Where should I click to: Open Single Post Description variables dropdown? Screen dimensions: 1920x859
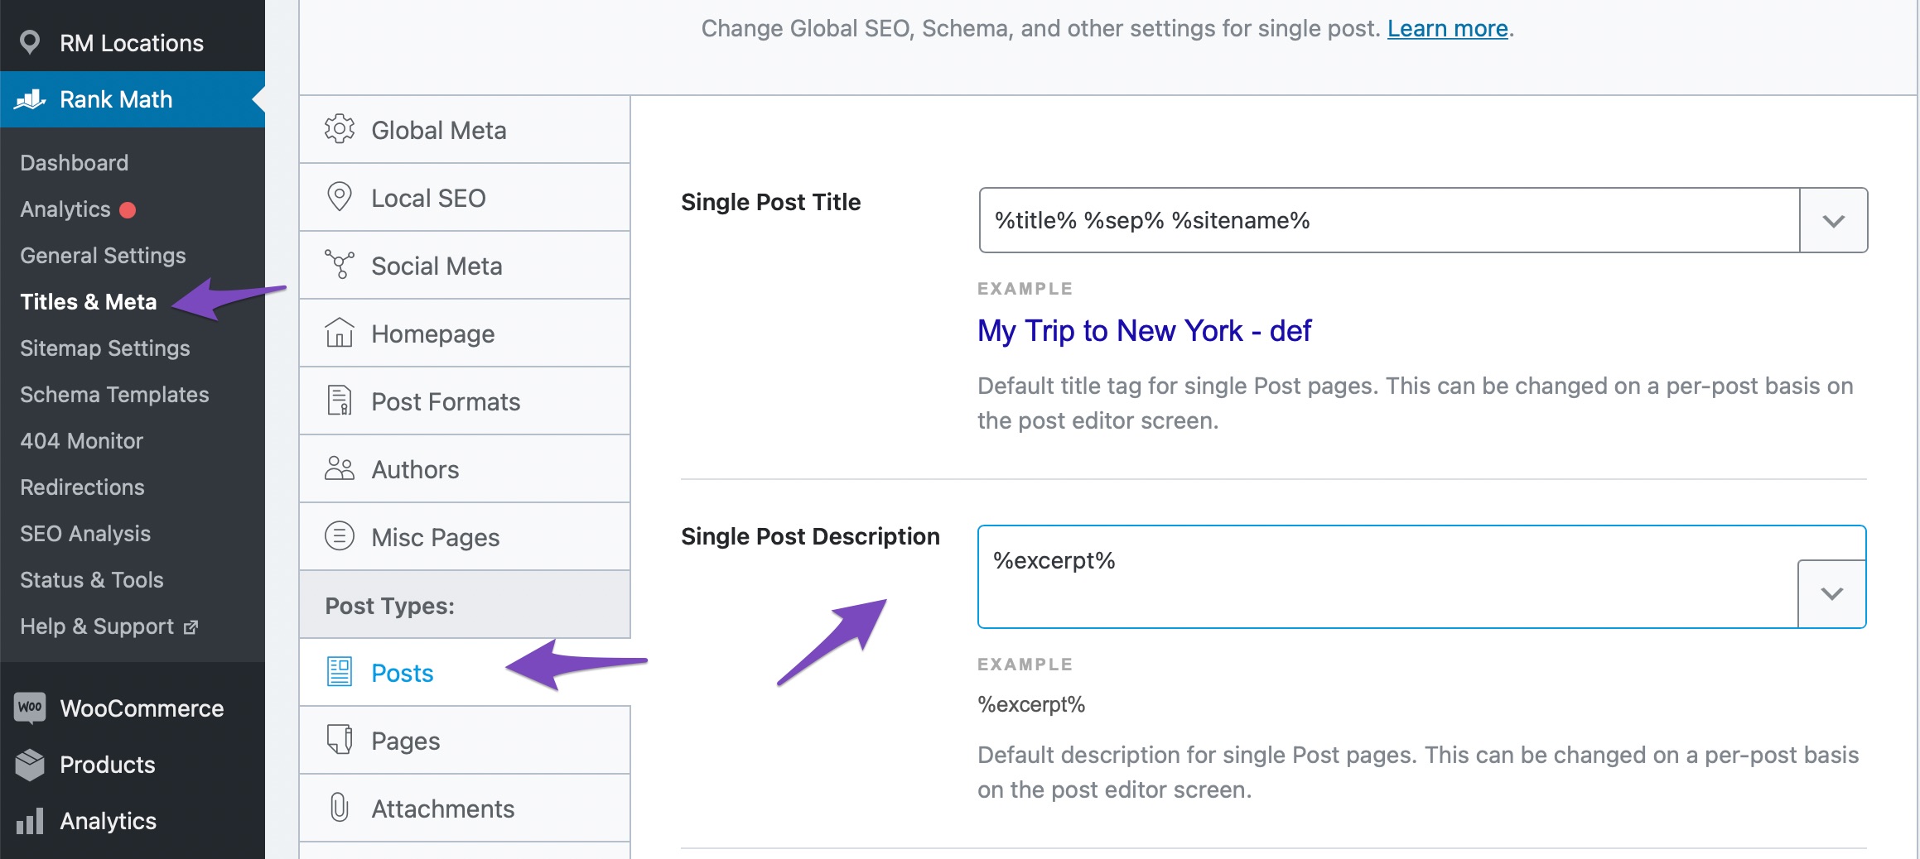(1831, 593)
